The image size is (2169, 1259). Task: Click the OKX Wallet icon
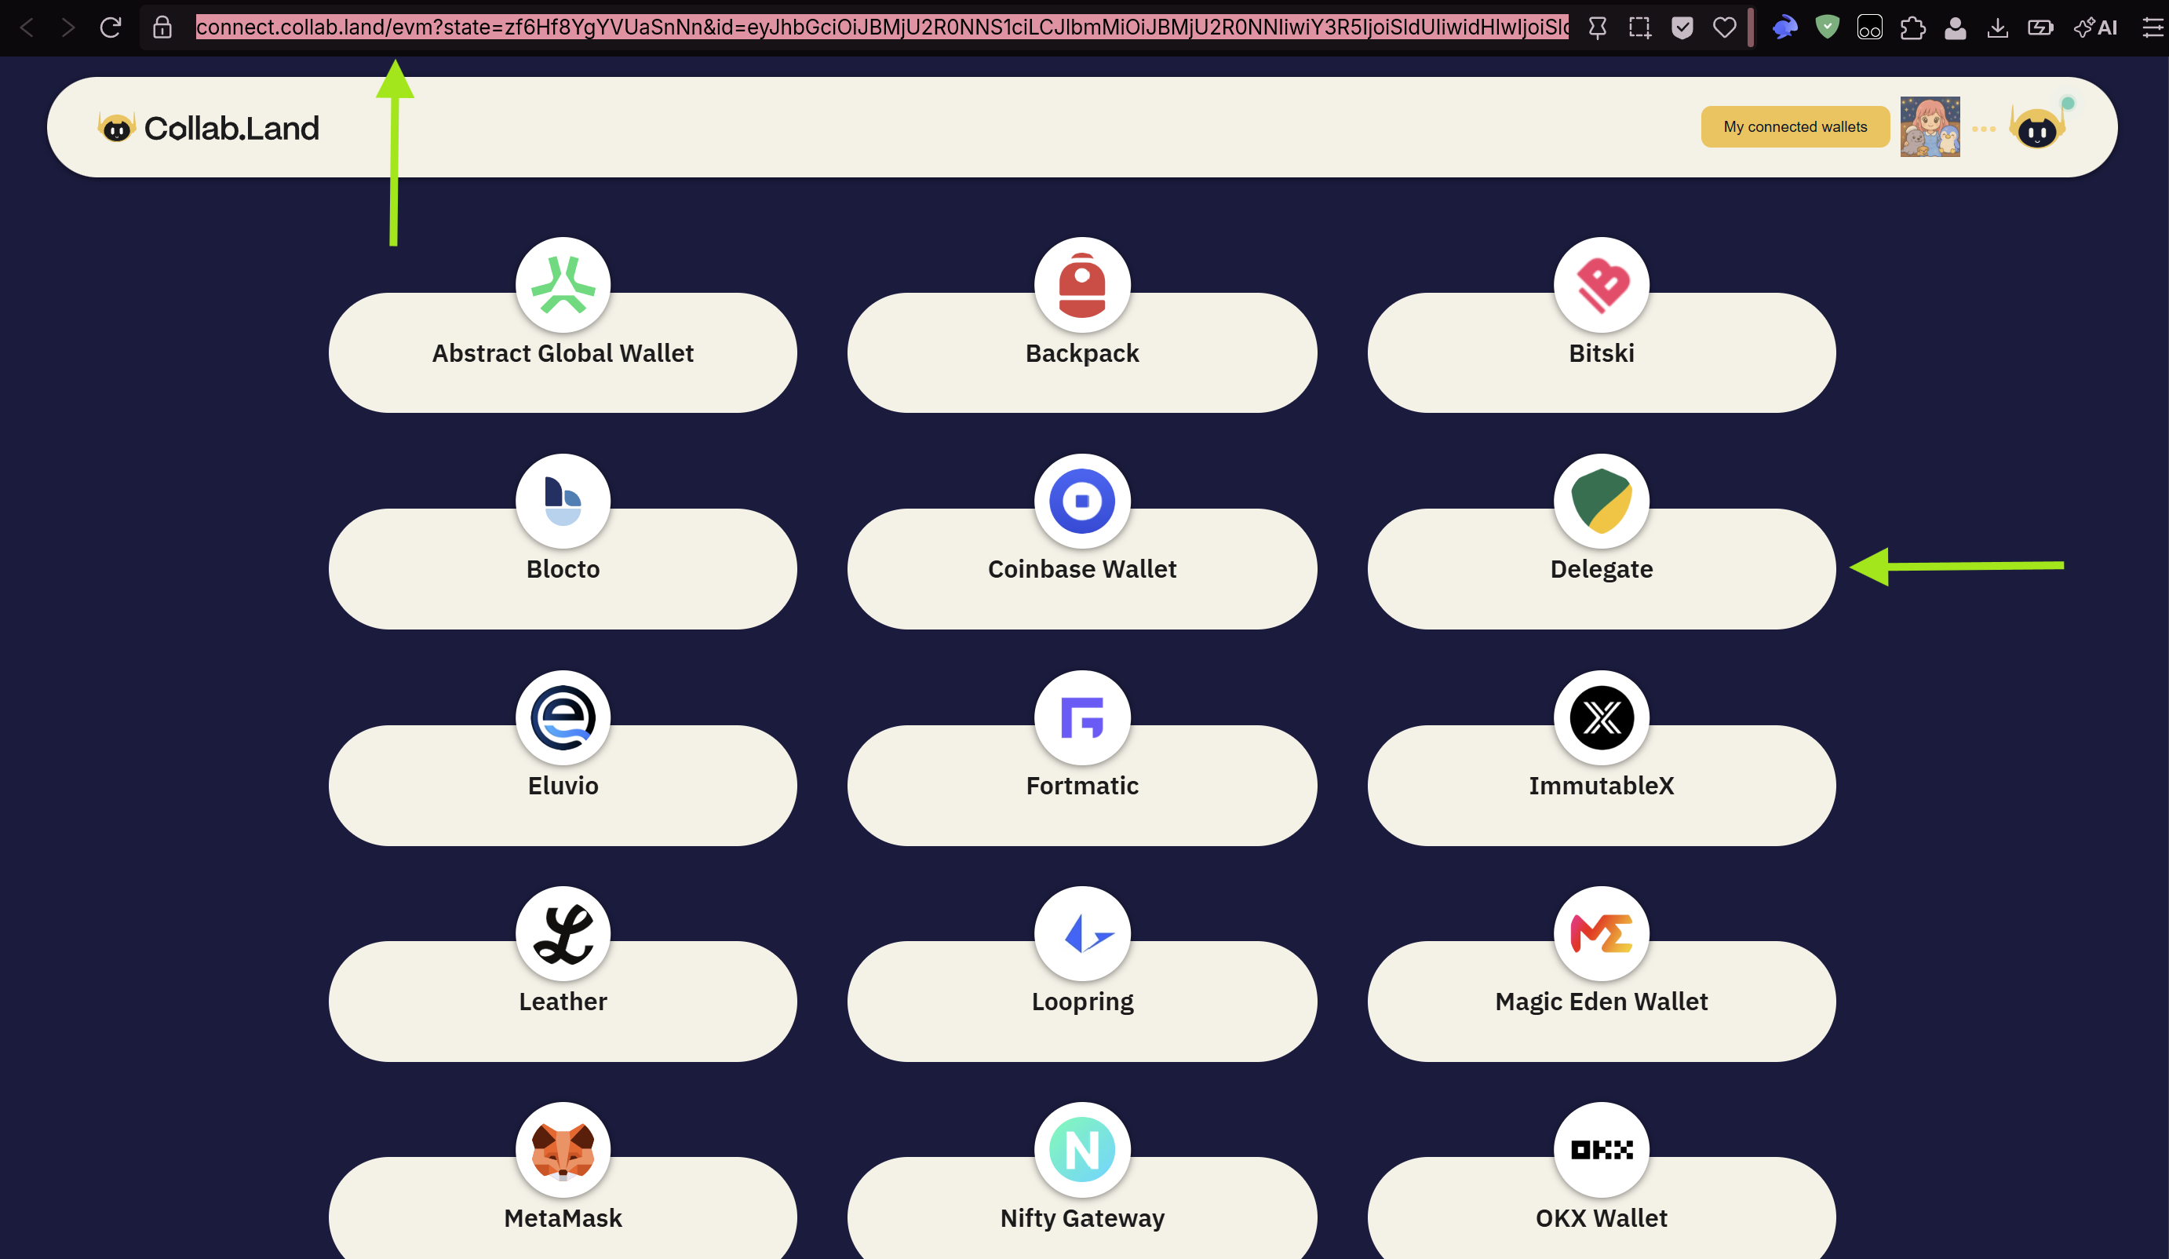(1601, 1150)
